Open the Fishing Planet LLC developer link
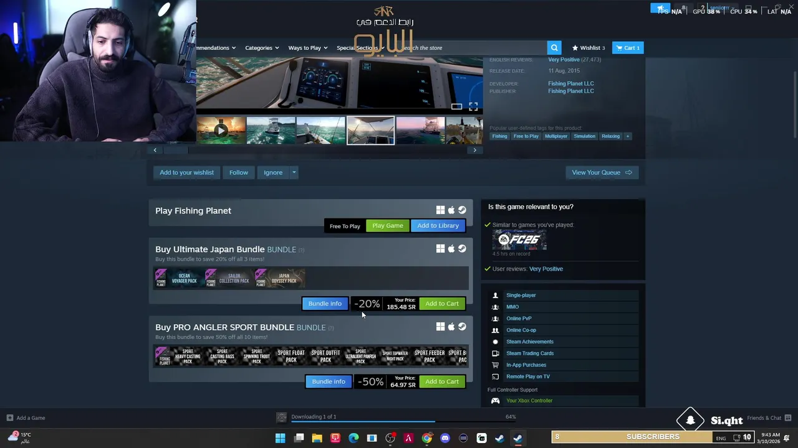 (571, 83)
